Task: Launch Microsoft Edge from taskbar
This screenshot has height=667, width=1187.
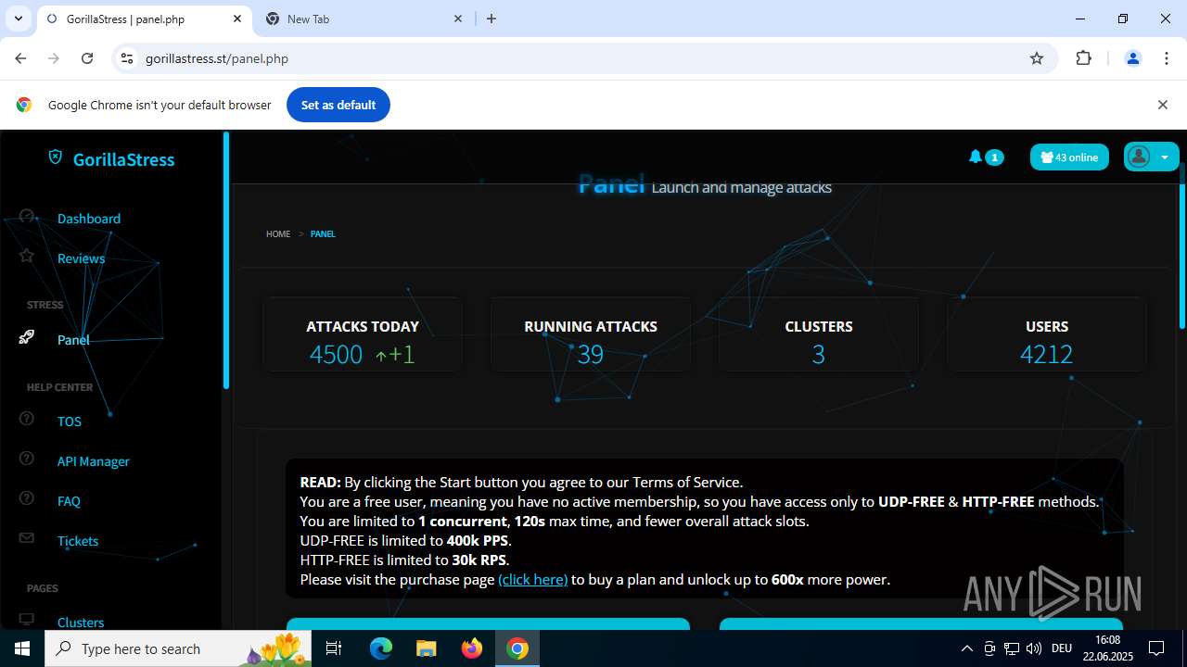Action: coord(381,648)
